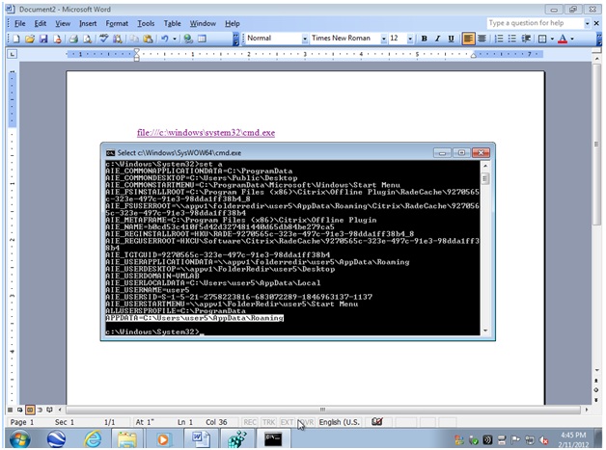This screenshot has width=606, height=450.
Task: Click the Print icon in the toolbar
Action: [x=72, y=39]
